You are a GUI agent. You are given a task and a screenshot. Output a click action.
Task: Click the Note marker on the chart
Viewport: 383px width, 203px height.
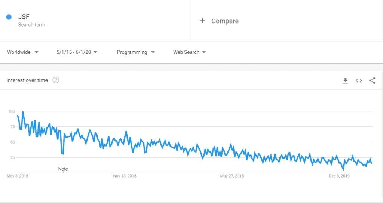click(63, 169)
